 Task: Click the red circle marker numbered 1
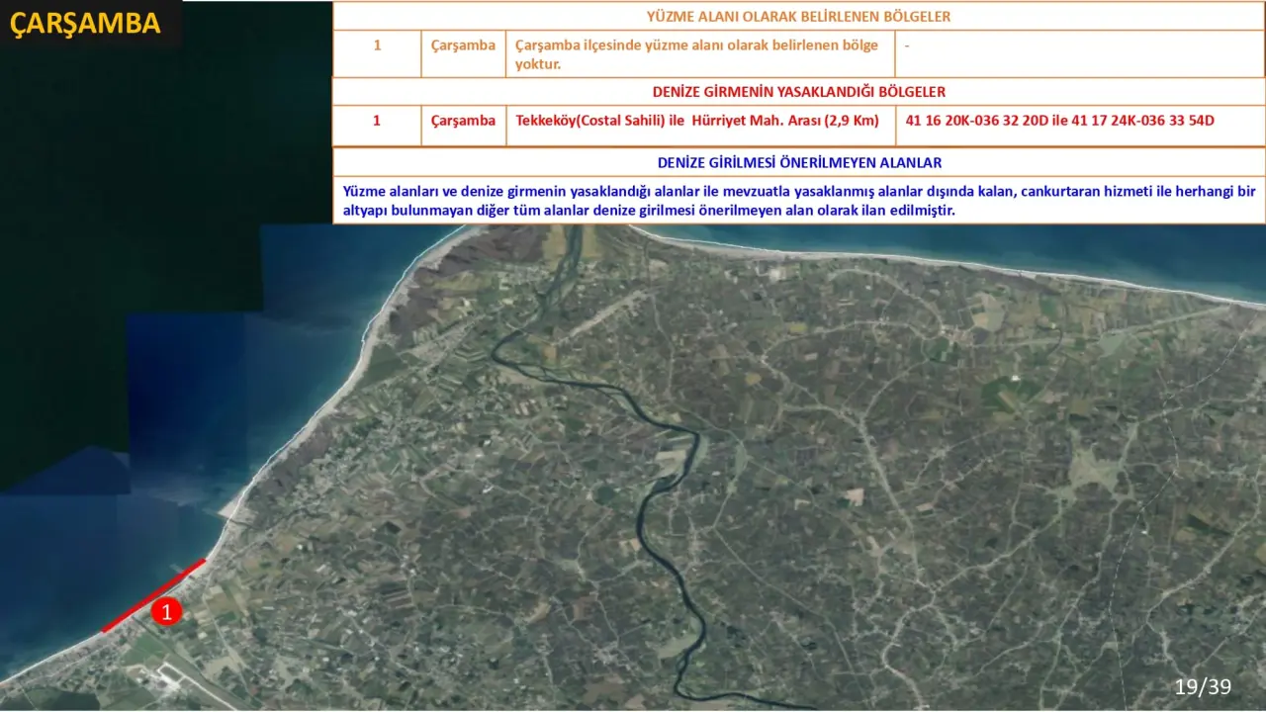(167, 612)
